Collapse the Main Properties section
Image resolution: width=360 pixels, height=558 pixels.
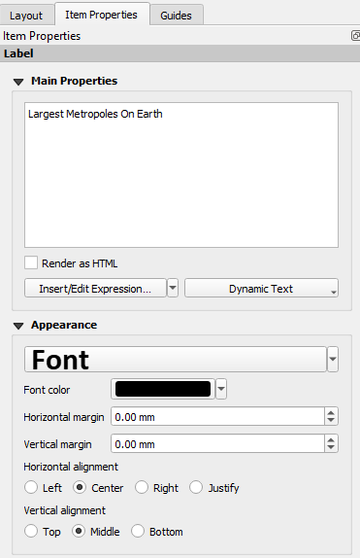(18, 82)
